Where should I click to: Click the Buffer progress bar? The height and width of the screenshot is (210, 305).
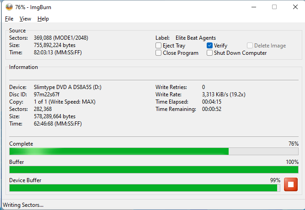tap(154, 169)
